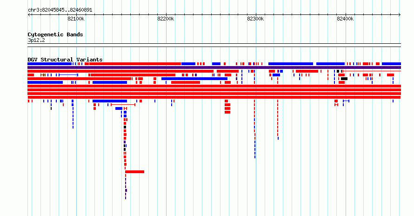The width and height of the screenshot is (414, 216).
Task: Click the full-width purple variant bar
Action: [214, 67]
